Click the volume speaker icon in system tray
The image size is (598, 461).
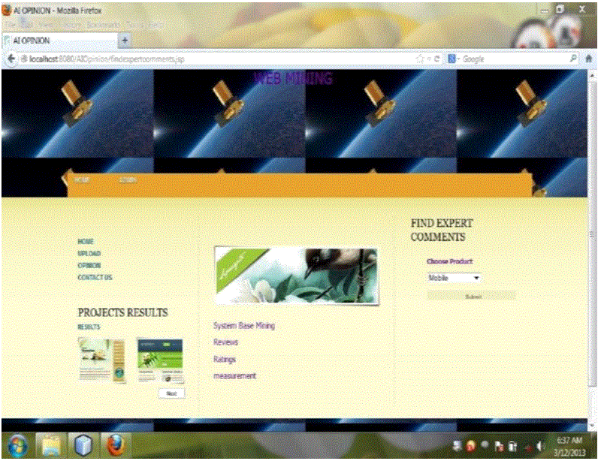point(539,446)
